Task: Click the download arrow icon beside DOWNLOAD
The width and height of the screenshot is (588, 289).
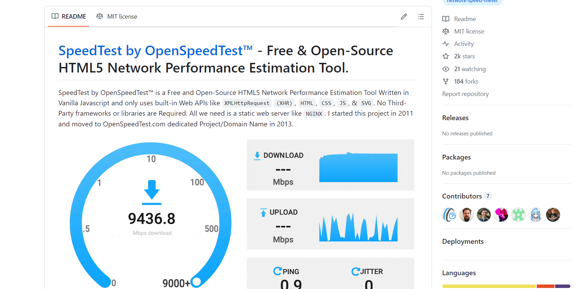Action: [257, 156]
